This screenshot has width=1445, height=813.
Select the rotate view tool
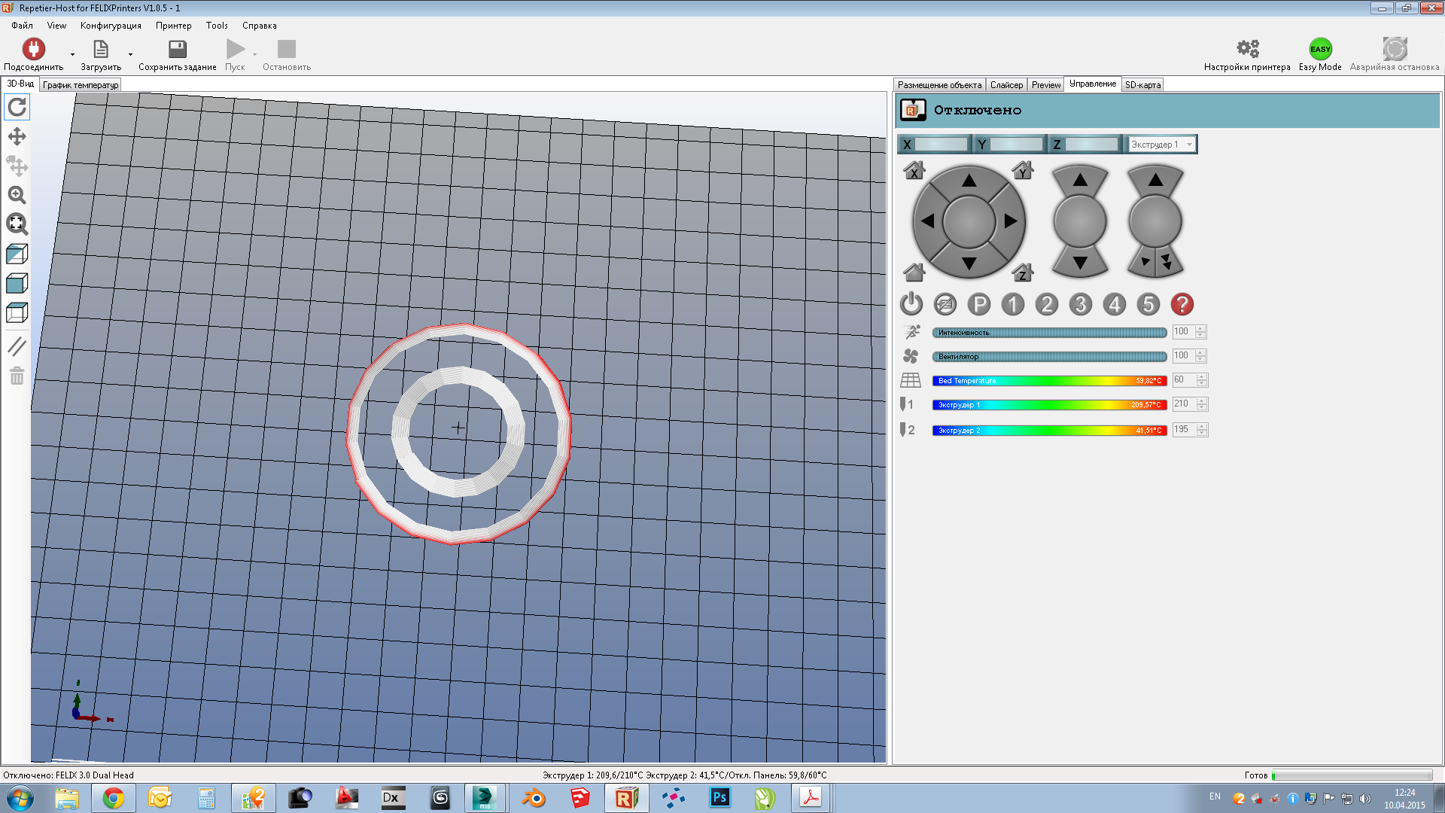[x=17, y=108]
